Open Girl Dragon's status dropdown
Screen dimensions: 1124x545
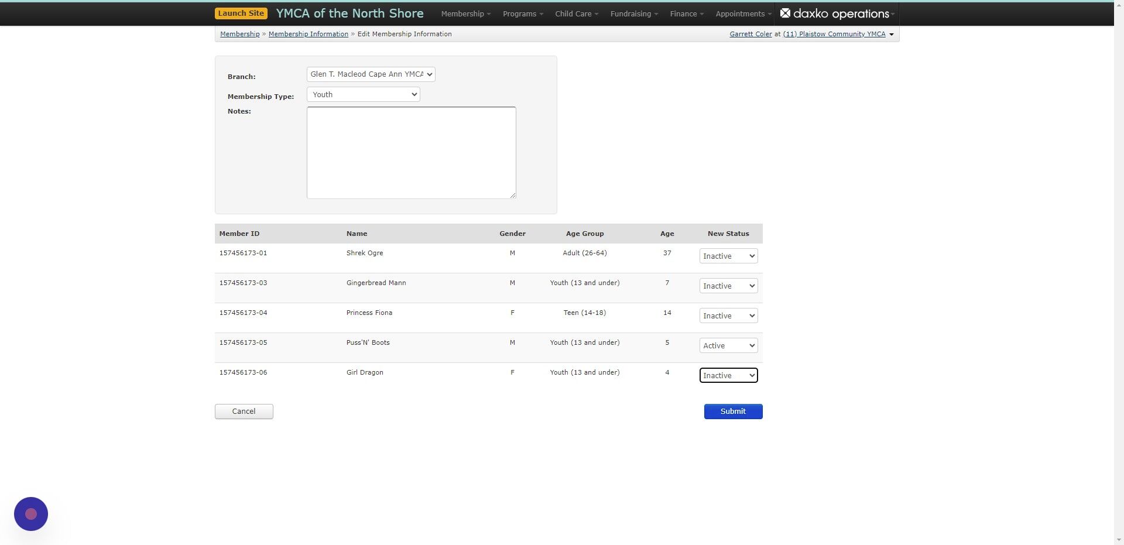[x=728, y=375]
